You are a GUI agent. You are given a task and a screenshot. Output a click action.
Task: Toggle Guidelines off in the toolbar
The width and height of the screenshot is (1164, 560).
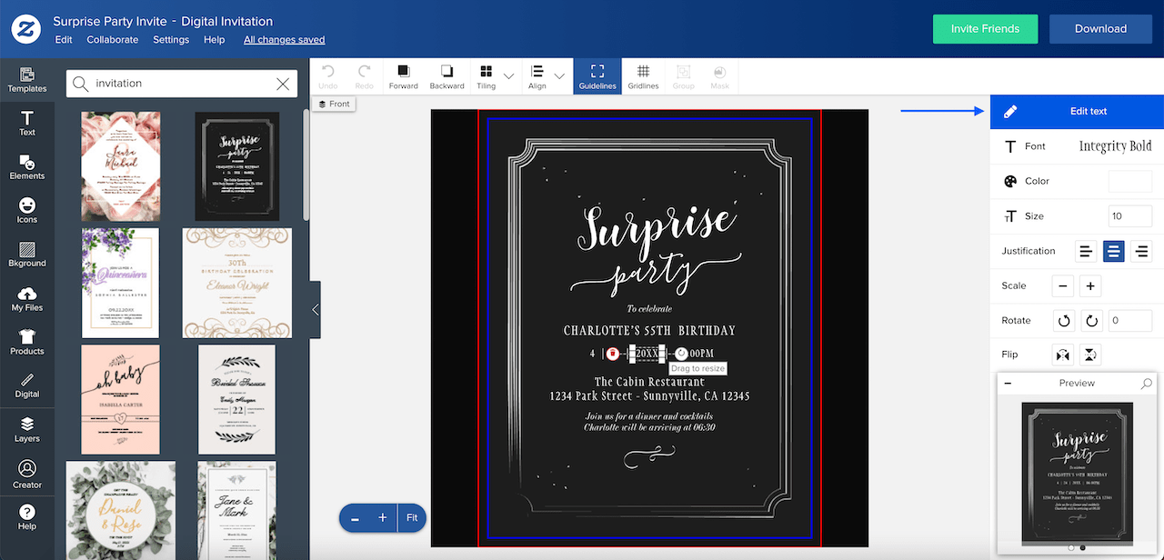pyautogui.click(x=597, y=75)
